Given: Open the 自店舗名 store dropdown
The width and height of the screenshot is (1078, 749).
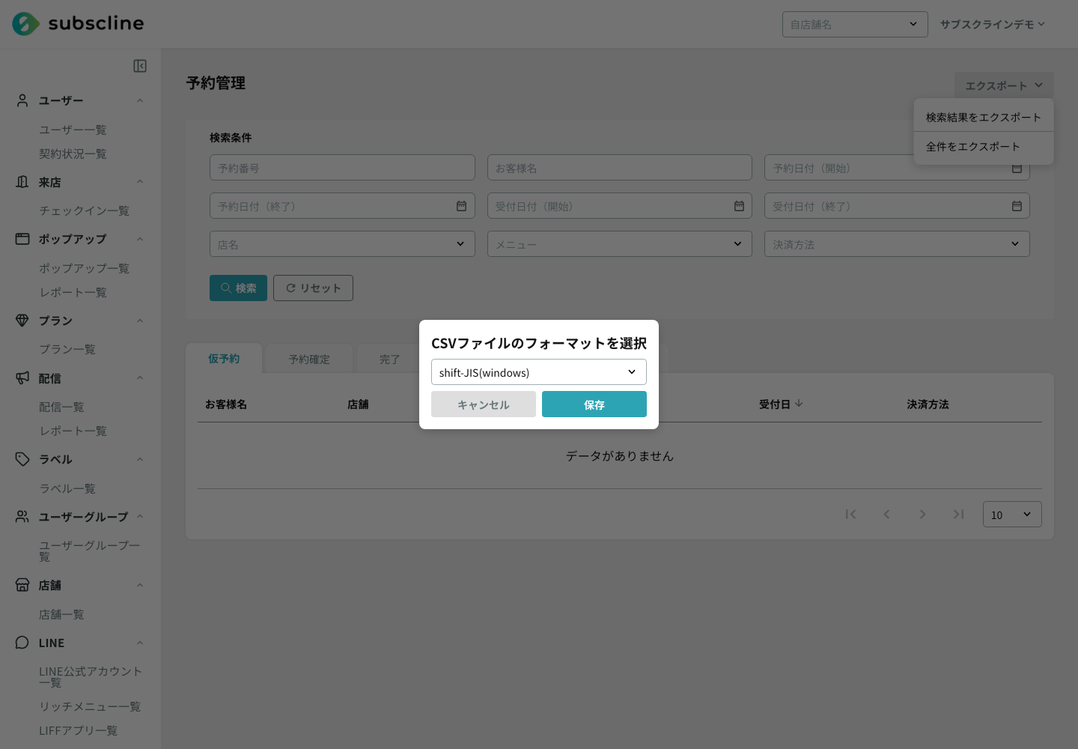Looking at the screenshot, I should pos(855,24).
